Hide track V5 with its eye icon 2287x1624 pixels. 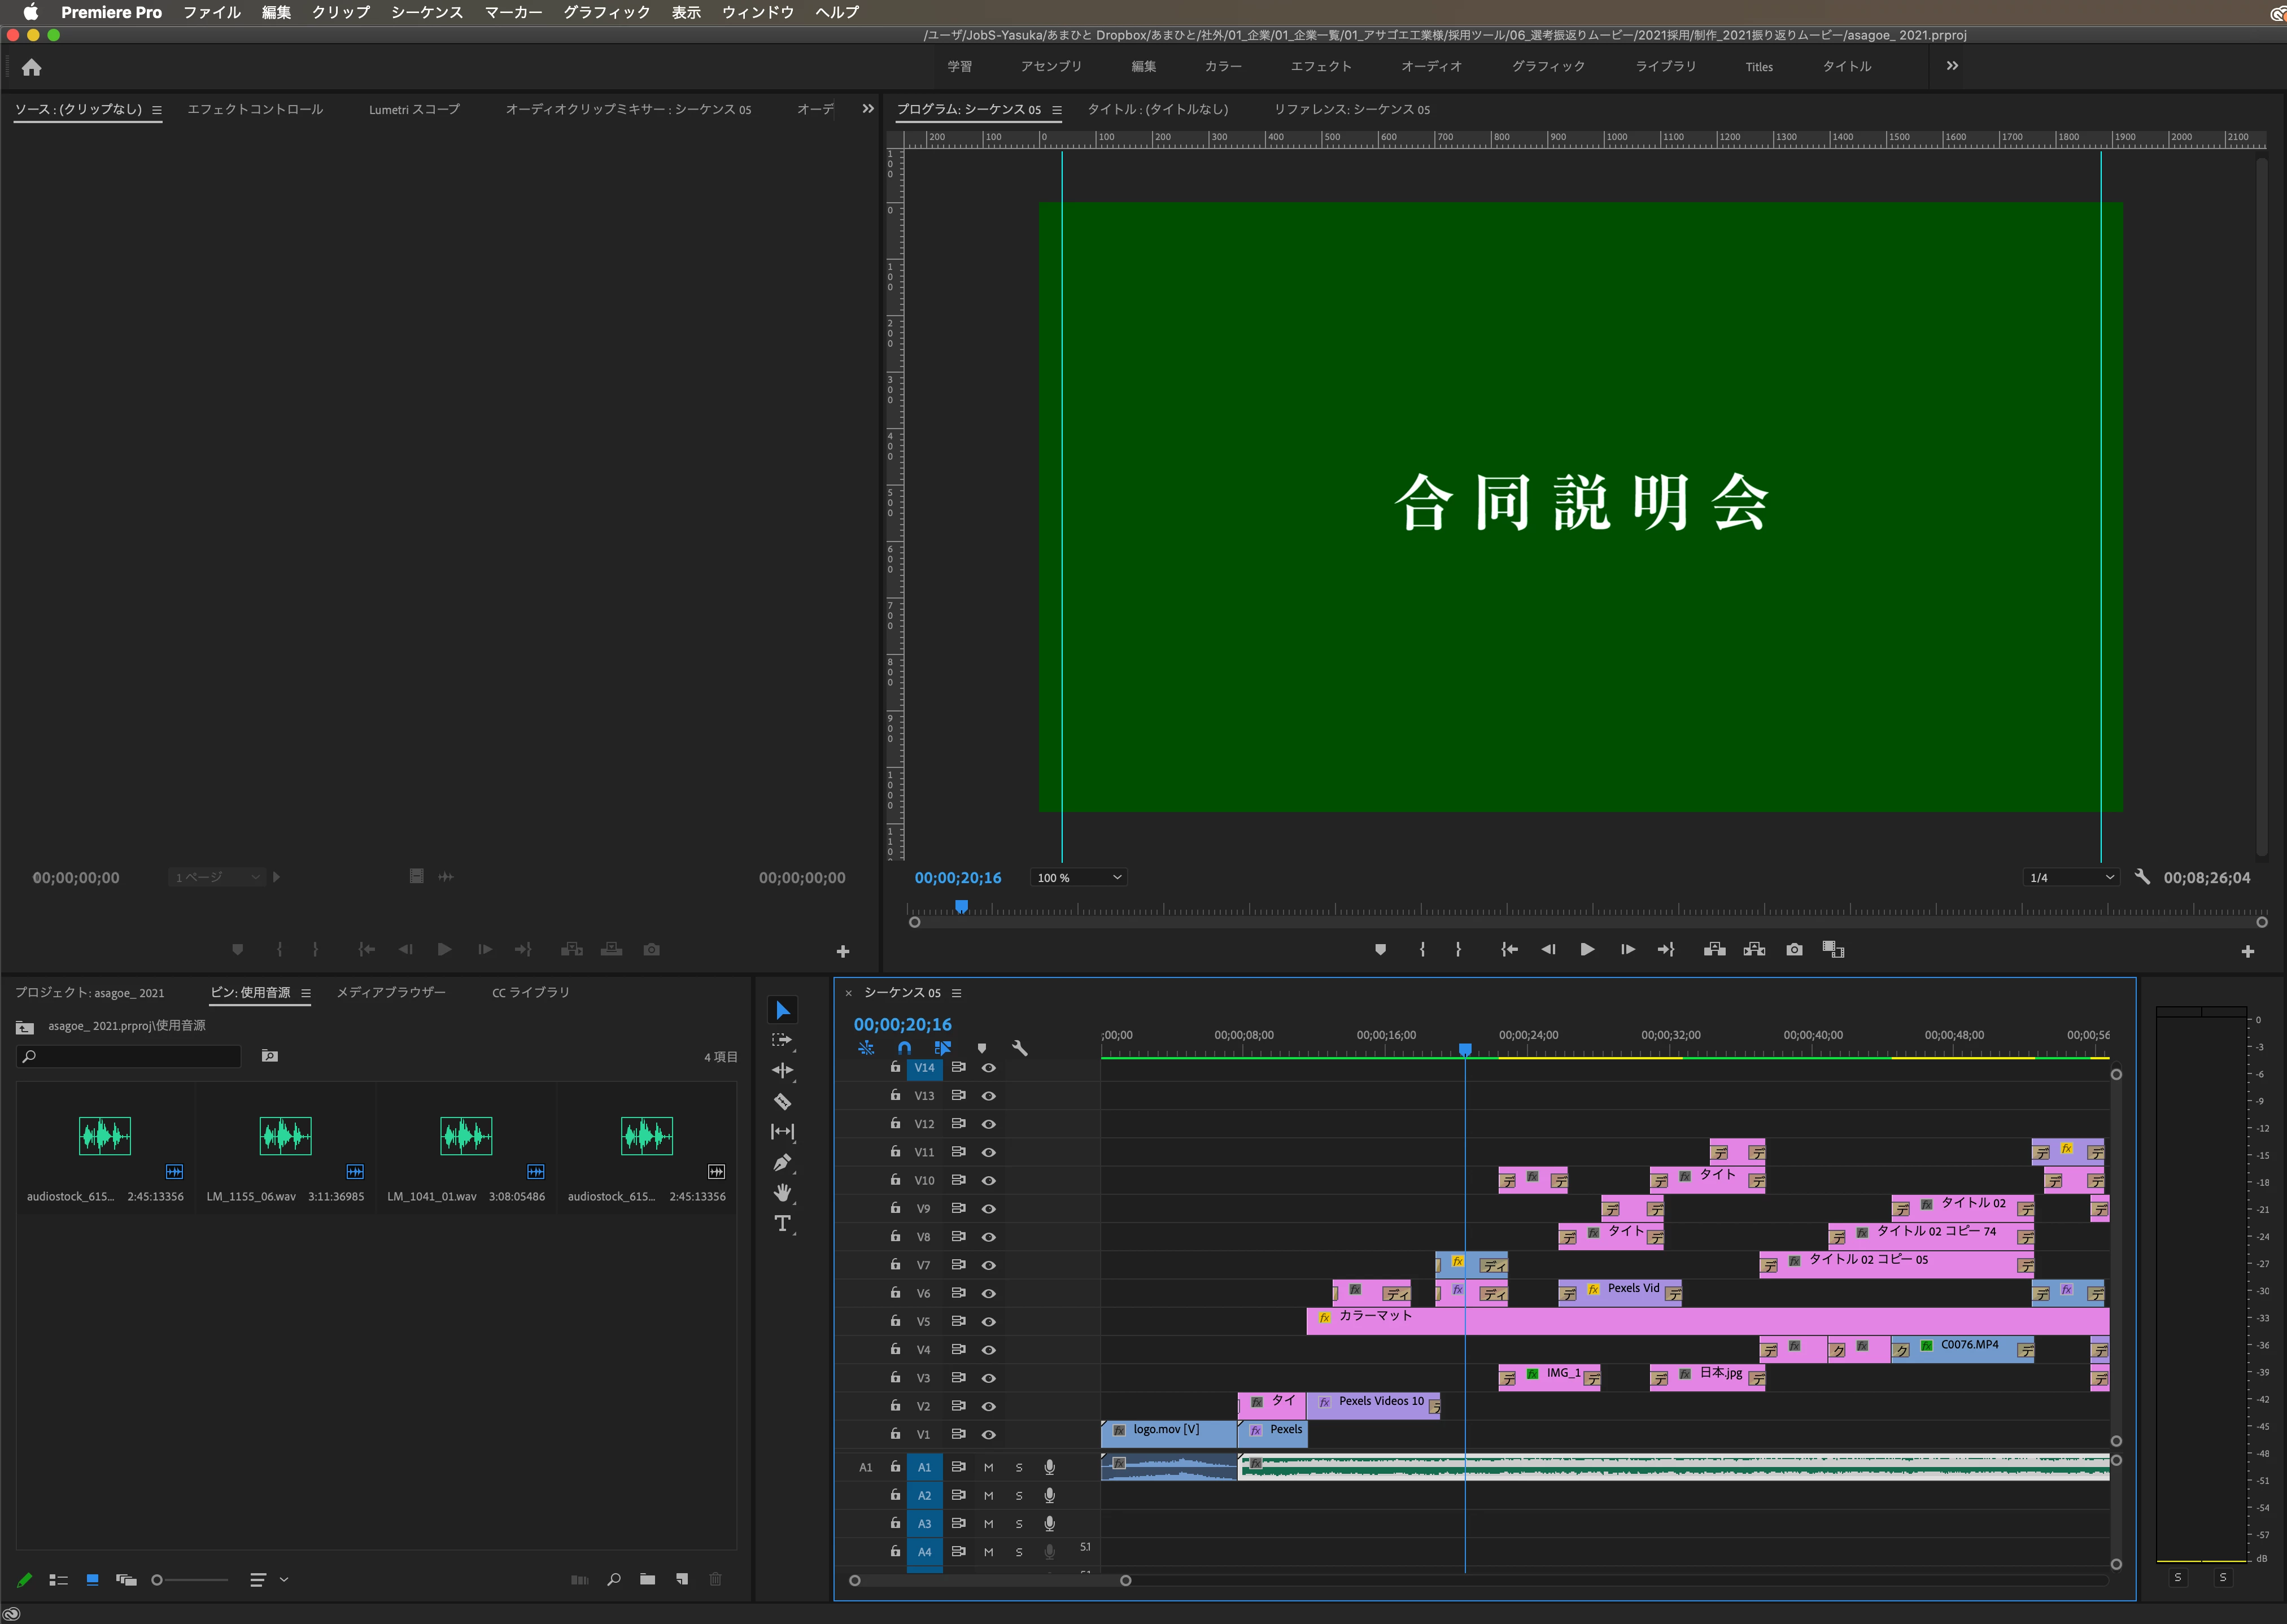coord(988,1321)
